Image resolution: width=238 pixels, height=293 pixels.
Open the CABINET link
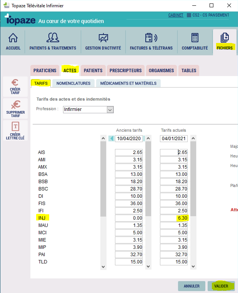pos(176,15)
